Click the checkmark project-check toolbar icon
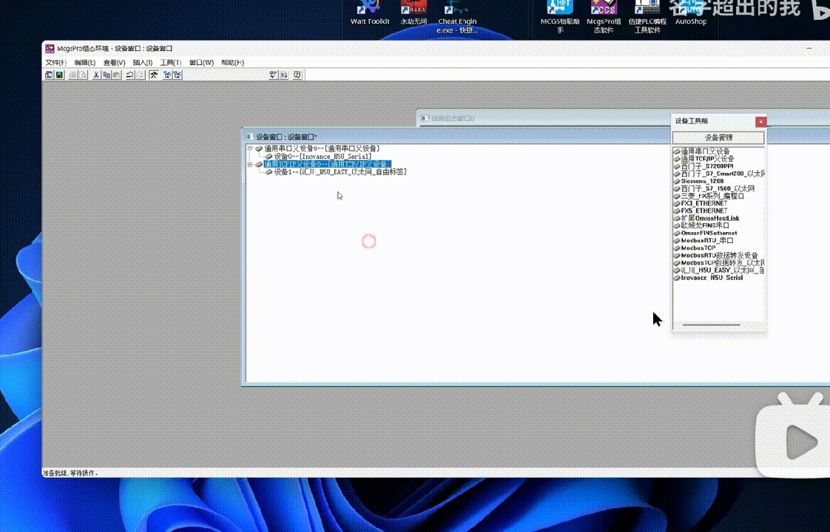Screen dimensions: 830x532 [x=273, y=75]
